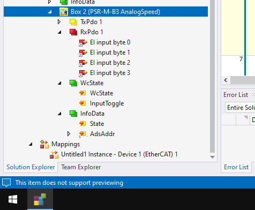This screenshot has width=255, height=210.
Task: Click the tree scrollbar down arrow
Action: click(212, 157)
